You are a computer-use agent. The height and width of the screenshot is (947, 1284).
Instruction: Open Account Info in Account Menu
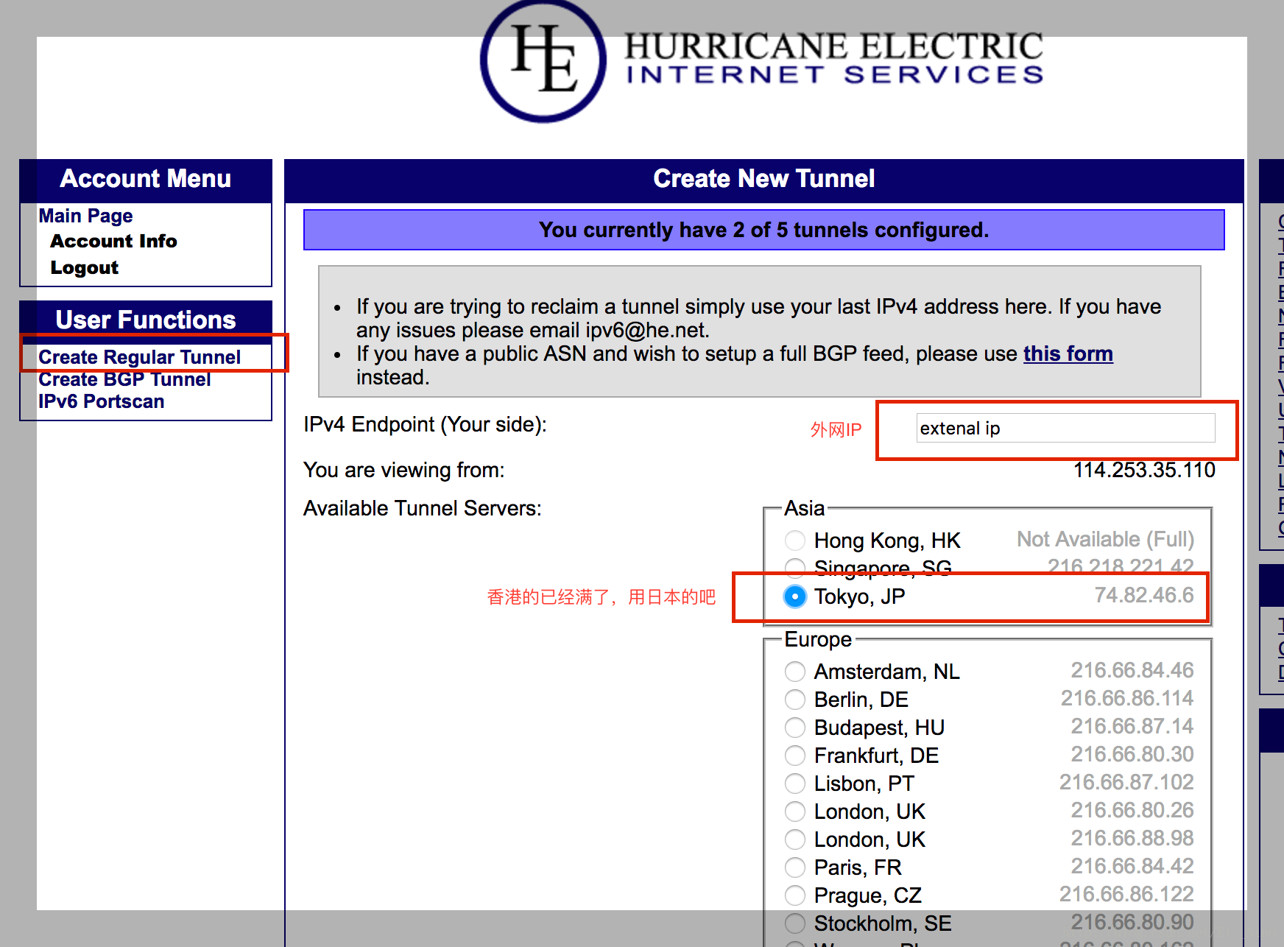[x=113, y=242]
